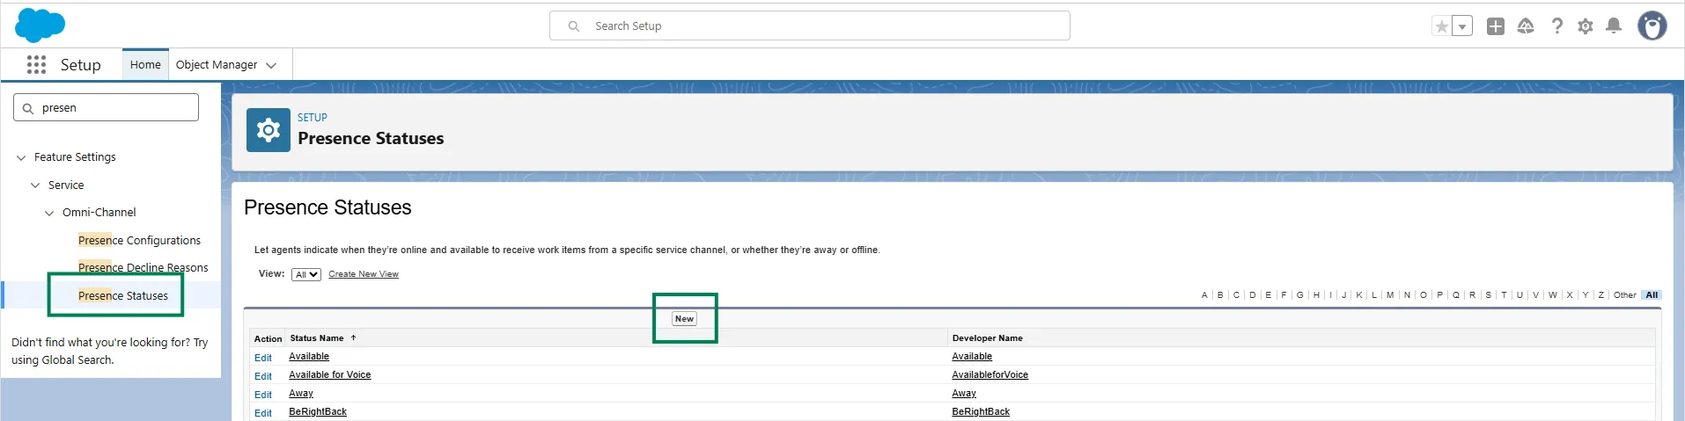Open the App Launcher grid icon
Screen dimensions: 1685x421
(36, 64)
